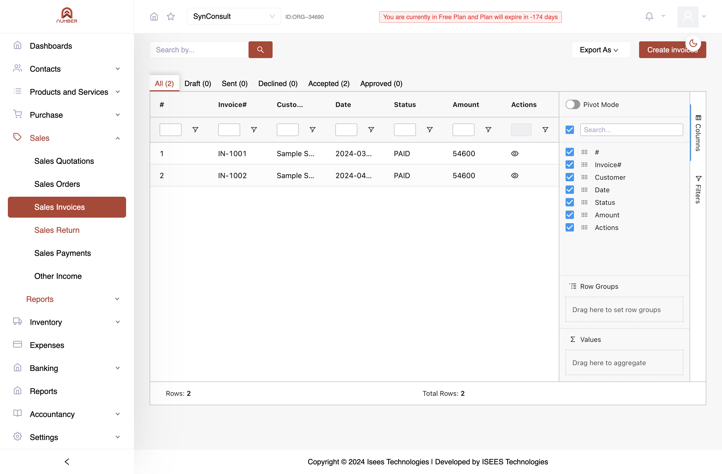Uncheck the Date column checkbox

click(570, 190)
